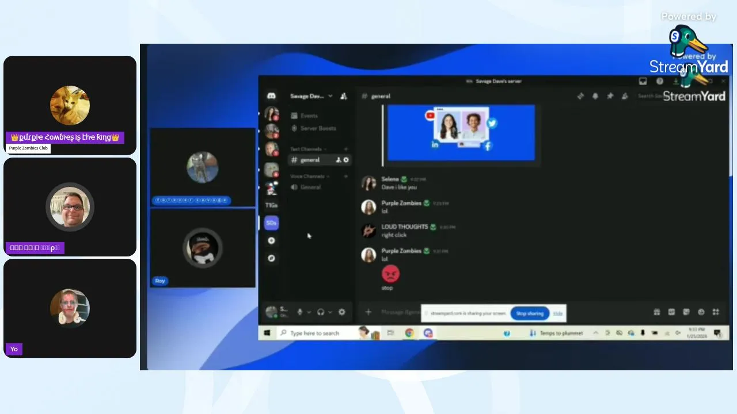Open the TIGs server in Discord sidebar

click(x=271, y=205)
